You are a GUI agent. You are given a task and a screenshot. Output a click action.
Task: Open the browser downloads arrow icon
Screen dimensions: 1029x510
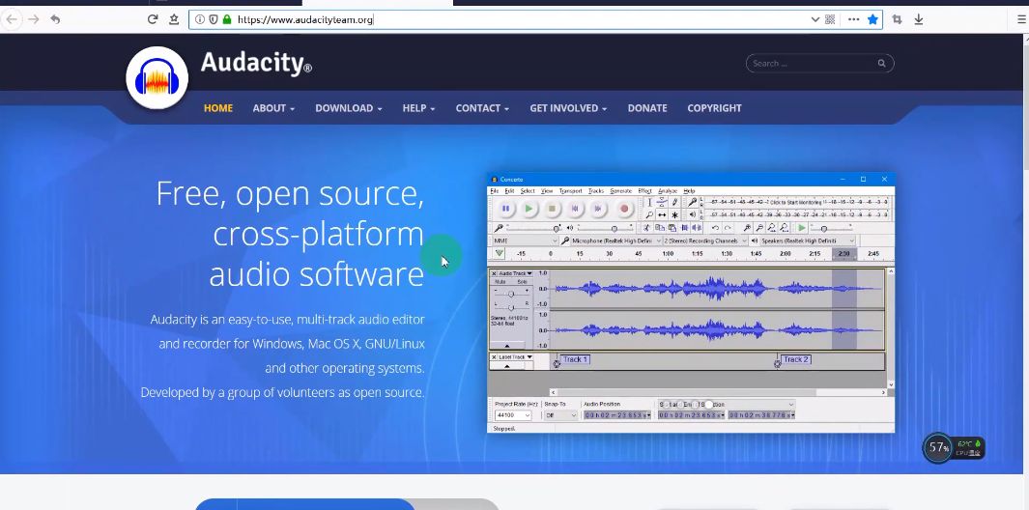(919, 19)
